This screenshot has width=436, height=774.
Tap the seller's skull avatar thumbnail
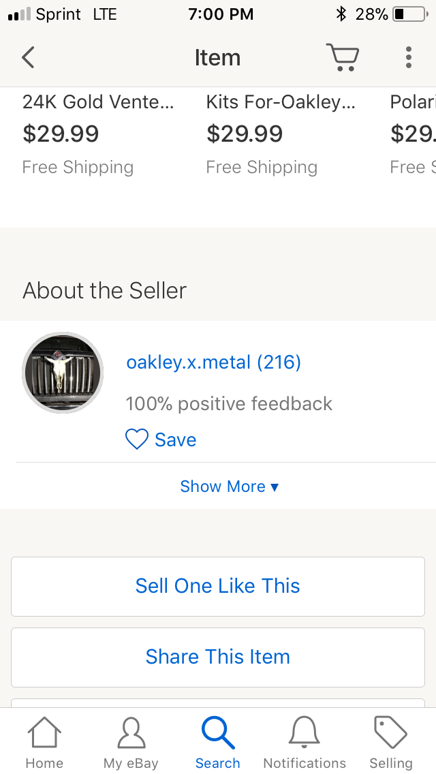point(63,373)
